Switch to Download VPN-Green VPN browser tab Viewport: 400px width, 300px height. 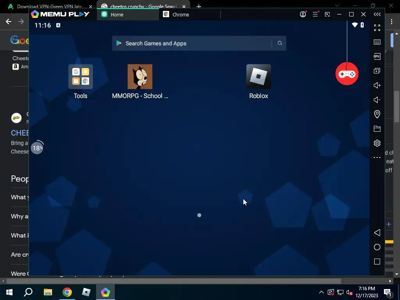tap(50, 6)
